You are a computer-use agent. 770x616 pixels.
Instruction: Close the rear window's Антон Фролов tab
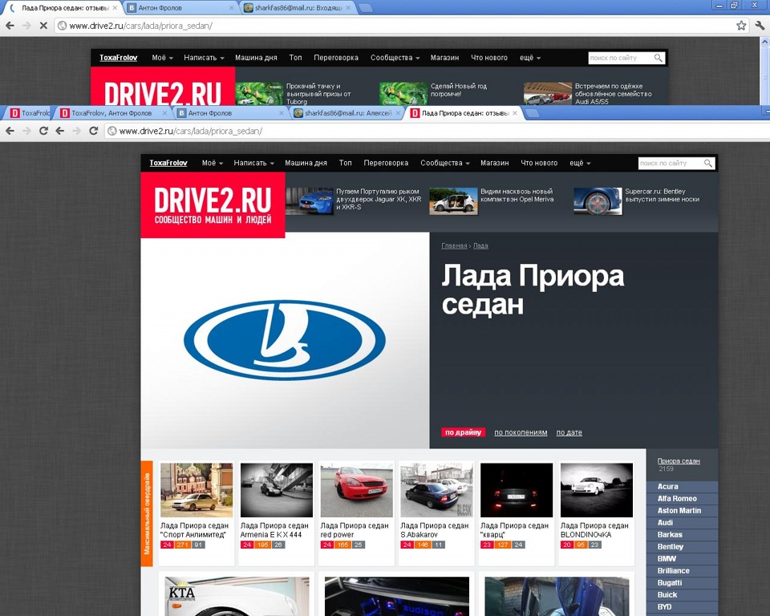232,8
